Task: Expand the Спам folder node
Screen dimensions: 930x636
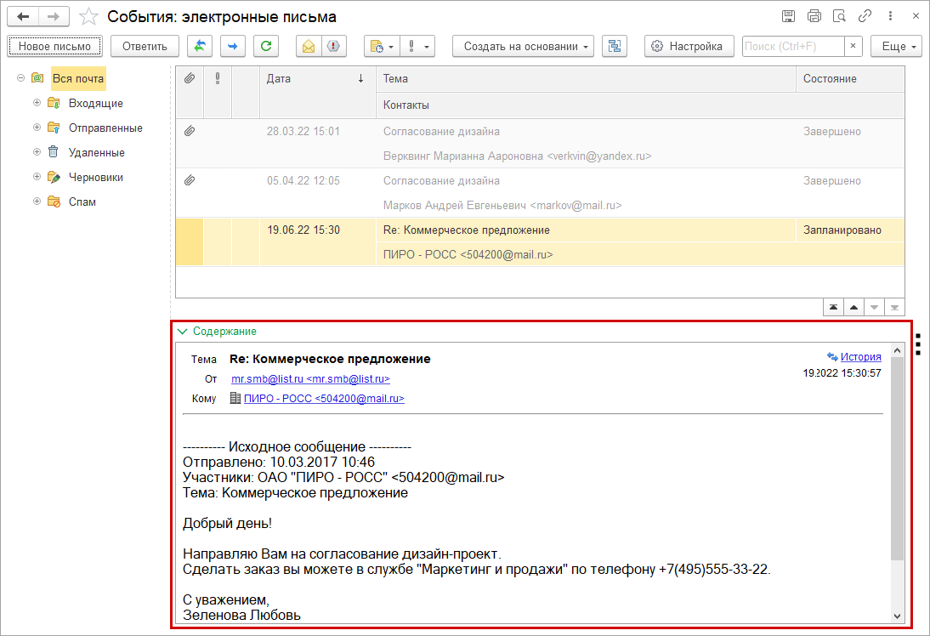Action: pos(37,202)
